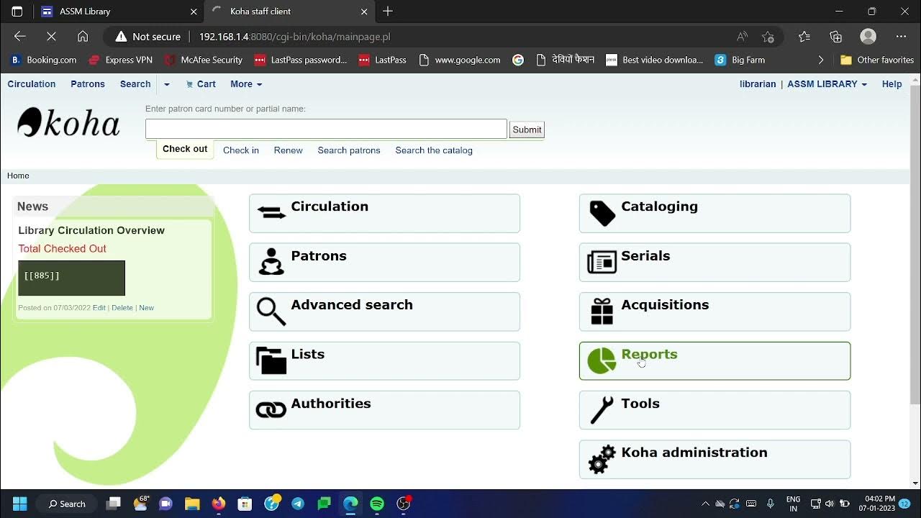The height and width of the screenshot is (518, 921).
Task: Click the Help link
Action: [891, 84]
